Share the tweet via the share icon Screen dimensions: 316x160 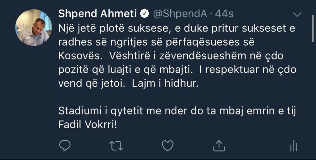click(219, 145)
